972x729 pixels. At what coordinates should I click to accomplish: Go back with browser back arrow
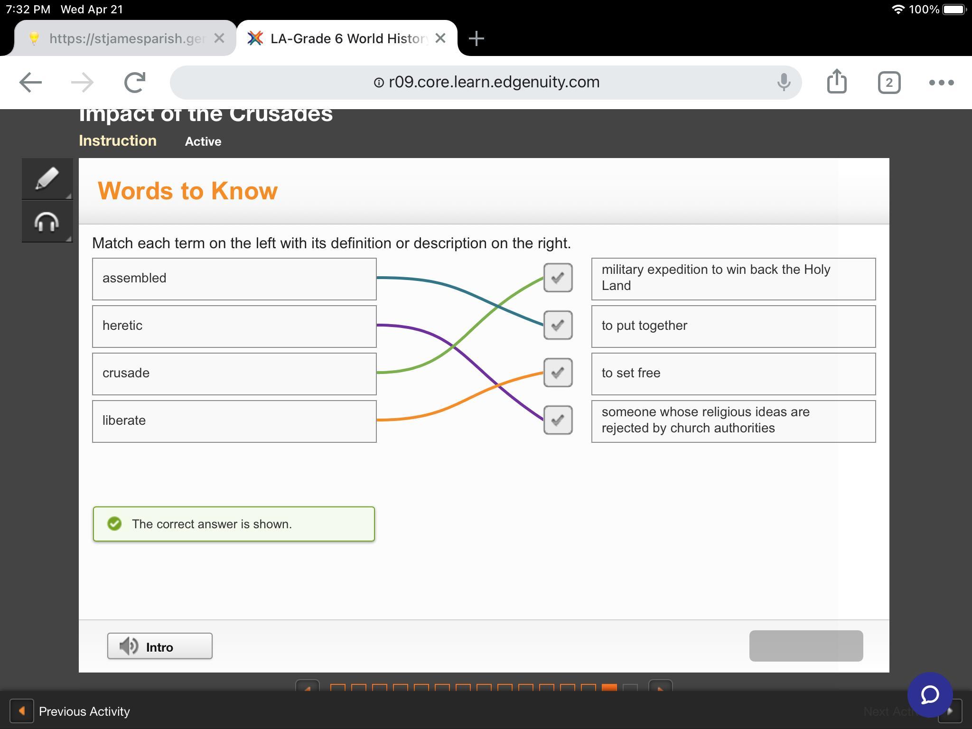click(31, 83)
